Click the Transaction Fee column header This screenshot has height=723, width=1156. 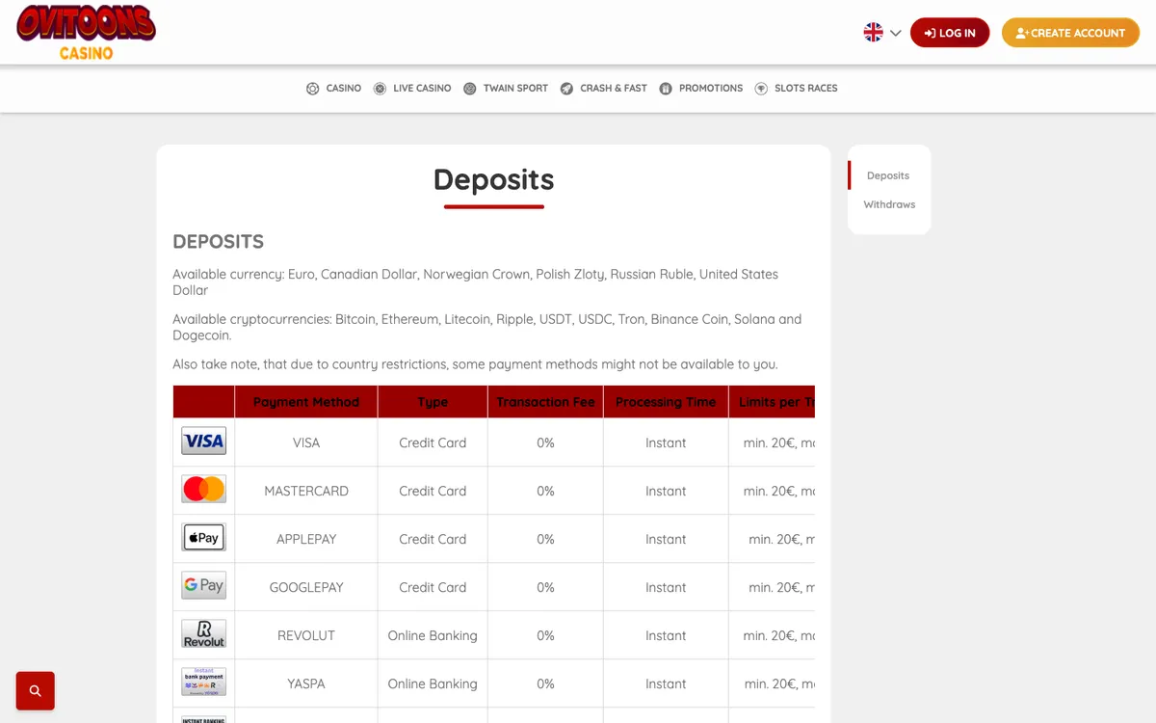[545, 402]
